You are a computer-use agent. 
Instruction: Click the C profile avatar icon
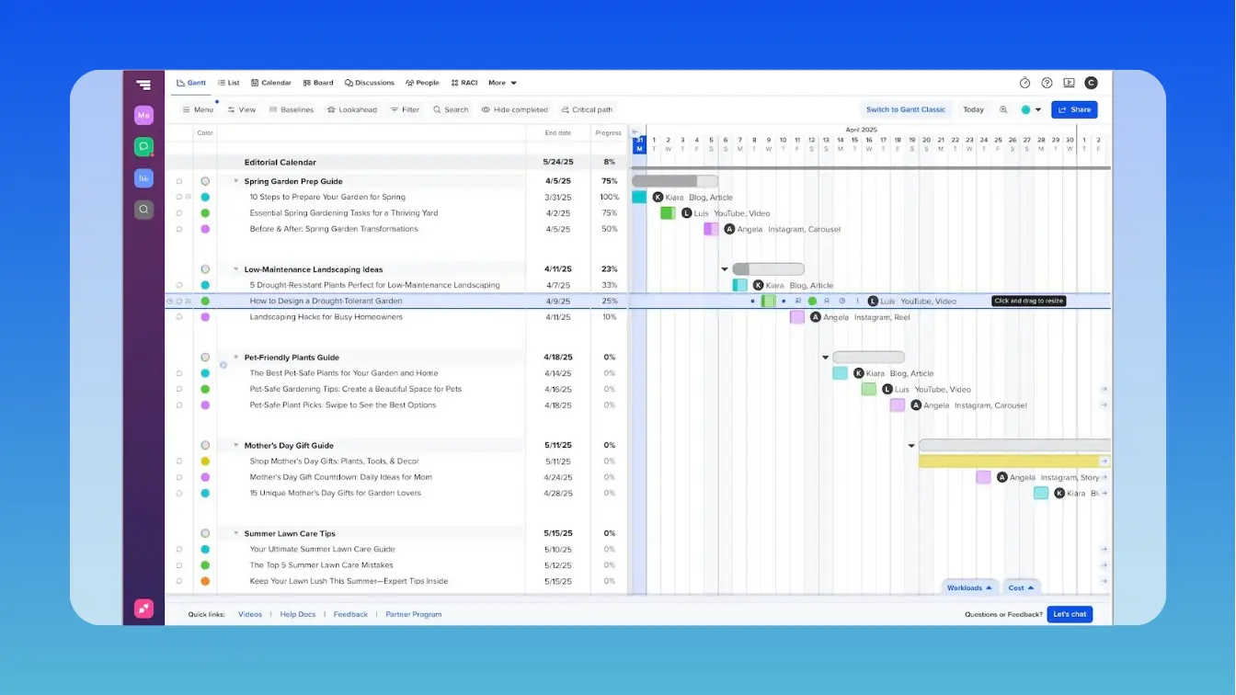(1091, 82)
